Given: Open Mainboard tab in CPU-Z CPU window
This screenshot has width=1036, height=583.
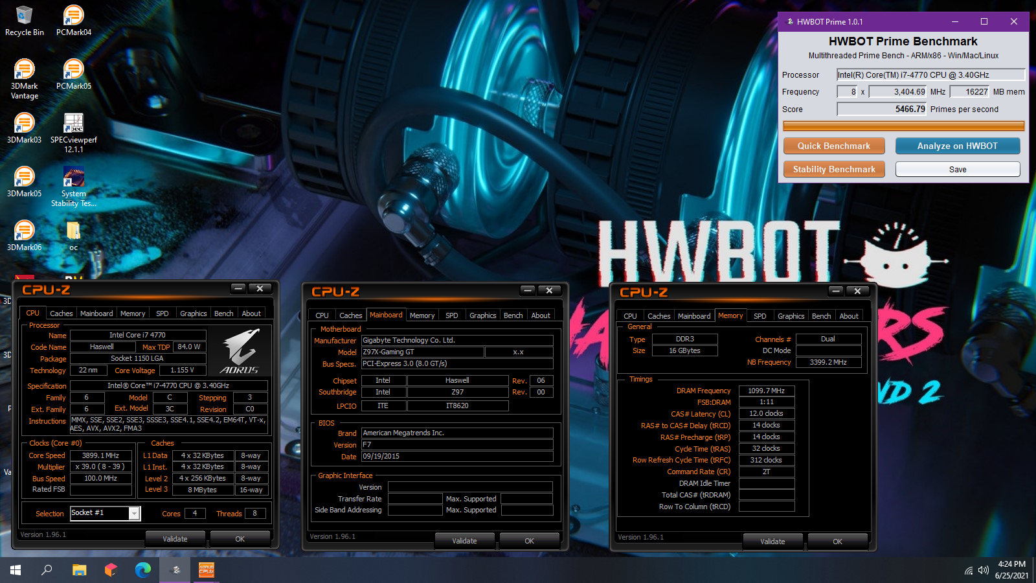Looking at the screenshot, I should [x=96, y=314].
